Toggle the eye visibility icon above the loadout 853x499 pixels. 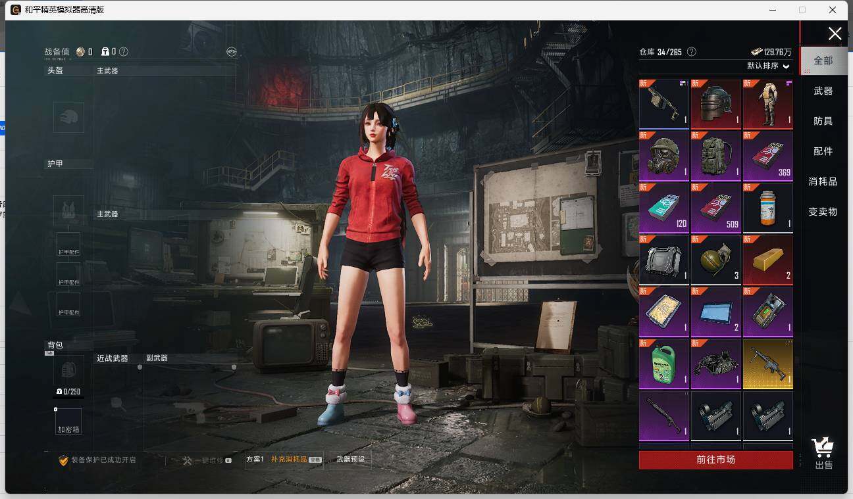coord(231,51)
